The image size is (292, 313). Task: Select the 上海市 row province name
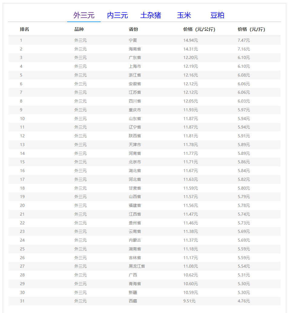pos(135,66)
